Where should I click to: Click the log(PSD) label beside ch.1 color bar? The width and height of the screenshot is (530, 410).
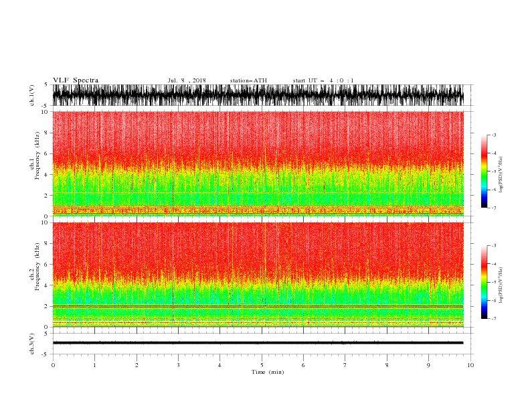point(501,175)
